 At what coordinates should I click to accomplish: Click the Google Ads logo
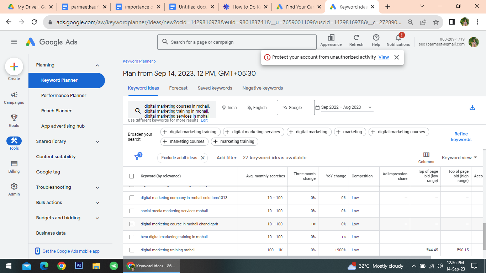pyautogui.click(x=52, y=42)
